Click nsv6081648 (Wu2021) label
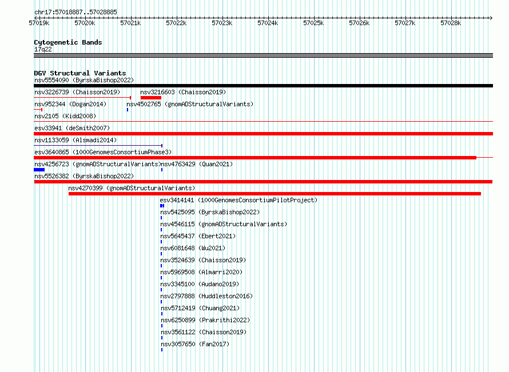Screen dimensions: 509x372 coord(193,248)
